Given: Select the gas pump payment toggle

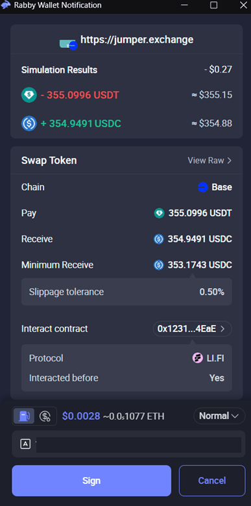Looking at the screenshot, I should [x=24, y=416].
